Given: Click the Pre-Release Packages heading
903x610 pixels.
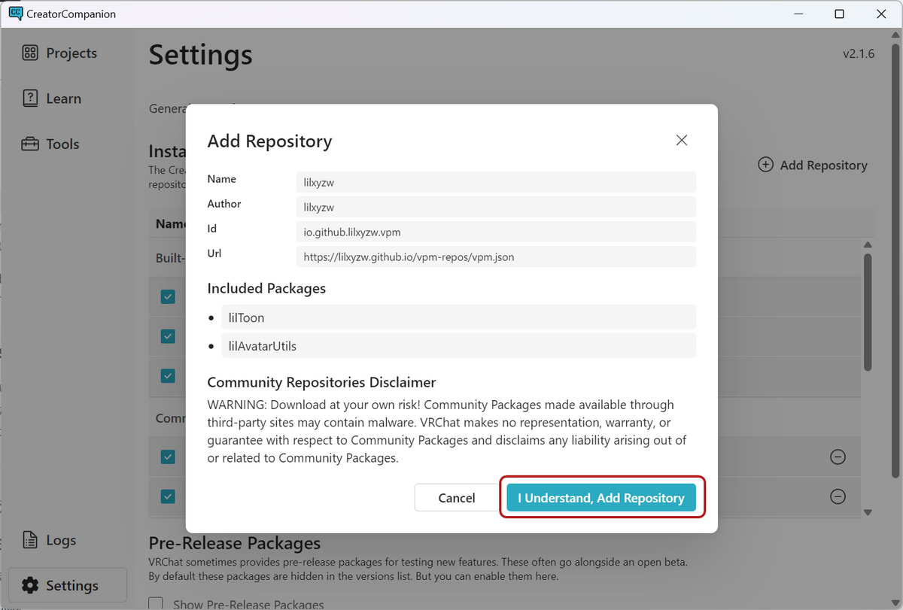Looking at the screenshot, I should coord(235,543).
